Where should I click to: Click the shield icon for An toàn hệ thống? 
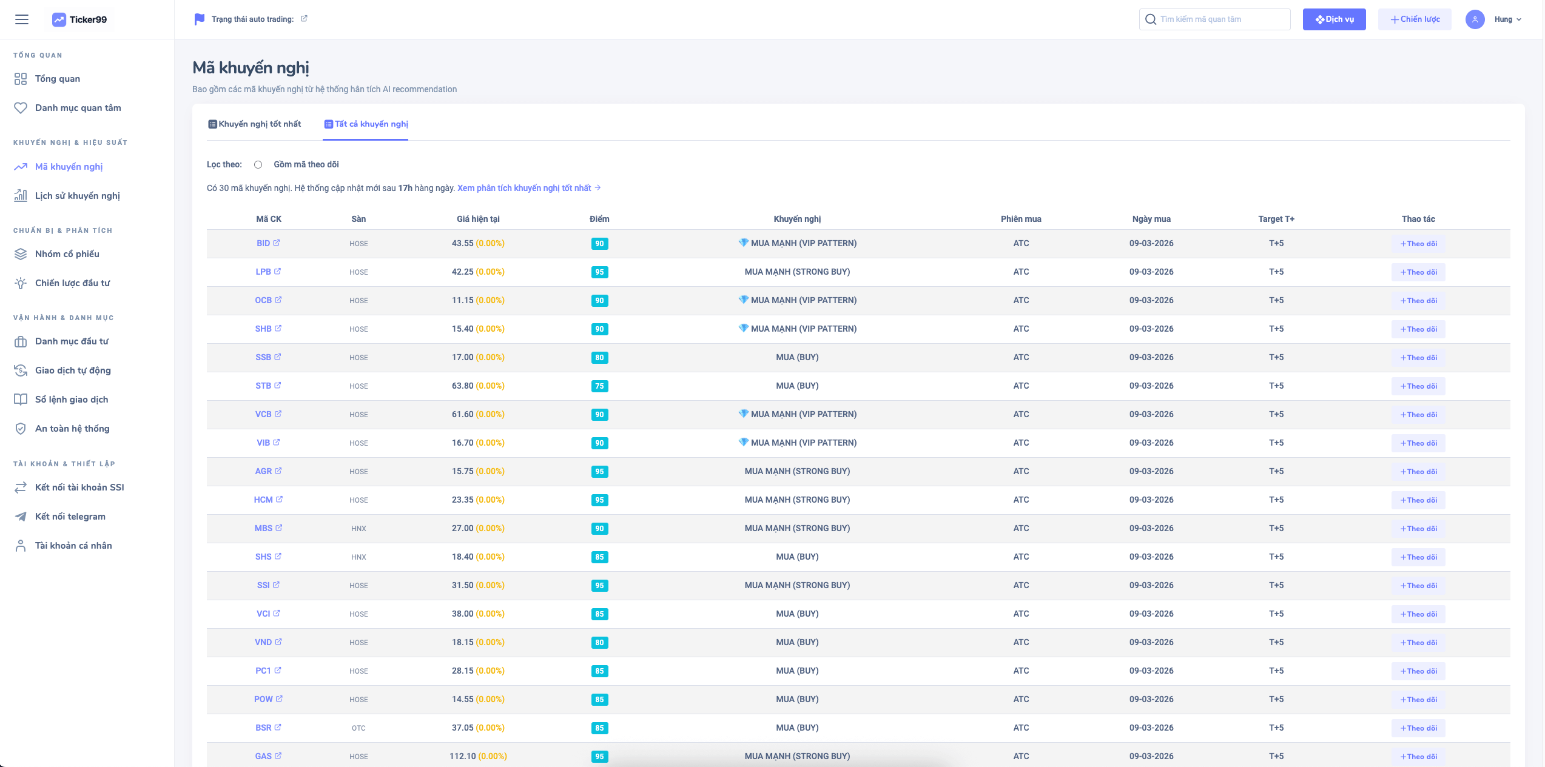pyautogui.click(x=21, y=429)
